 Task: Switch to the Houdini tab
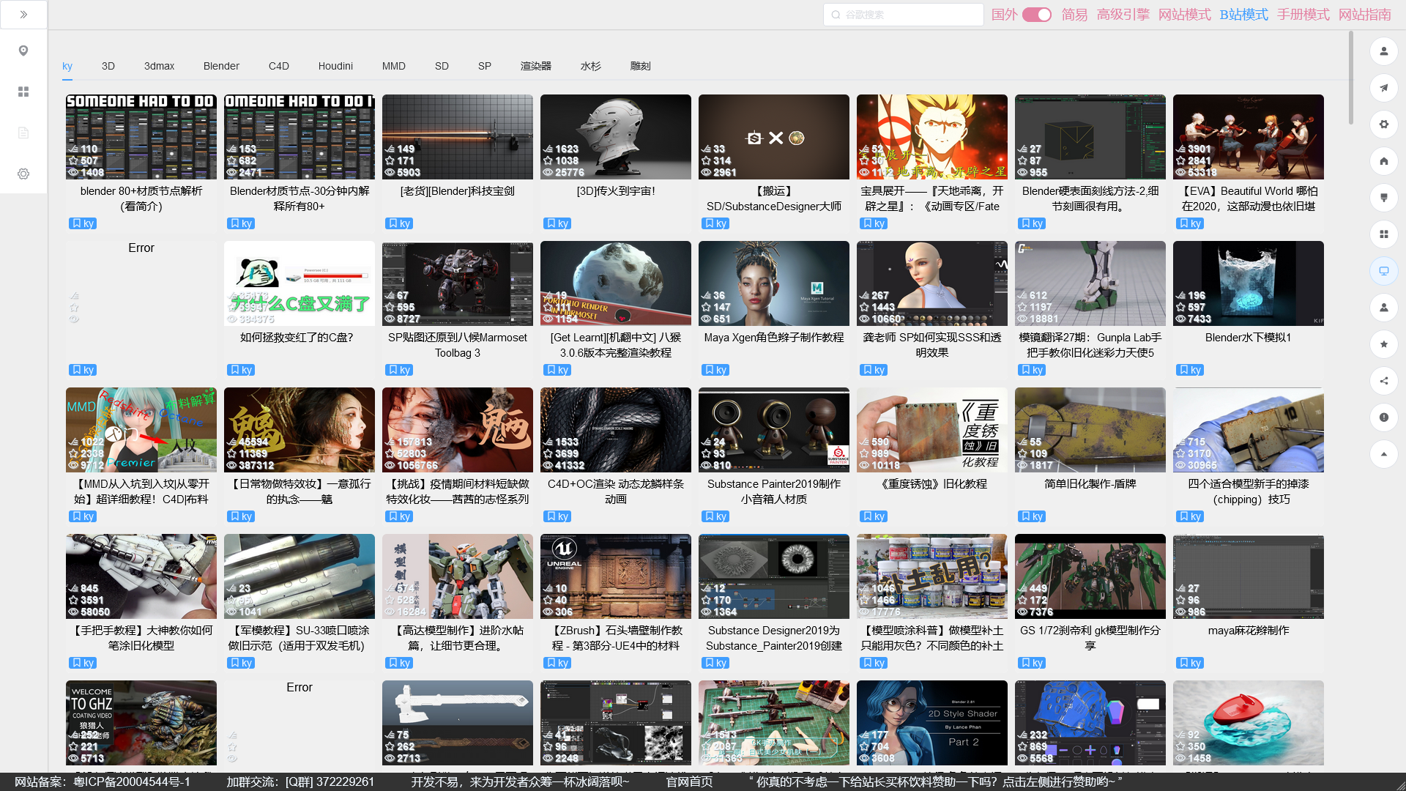click(x=335, y=66)
